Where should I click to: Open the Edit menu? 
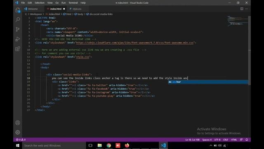click(x=30, y=3)
